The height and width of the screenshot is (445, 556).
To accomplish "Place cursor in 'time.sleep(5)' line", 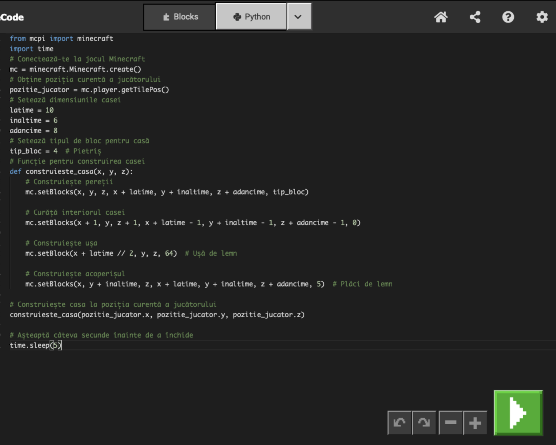I will (x=36, y=346).
